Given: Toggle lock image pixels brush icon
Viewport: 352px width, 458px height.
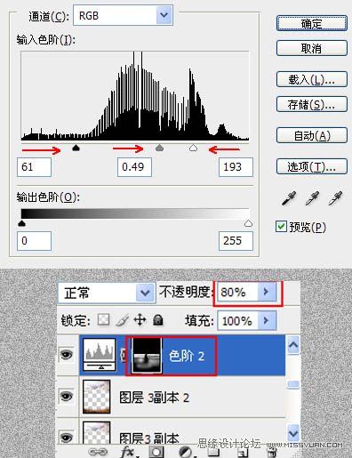Looking at the screenshot, I should point(122,320).
